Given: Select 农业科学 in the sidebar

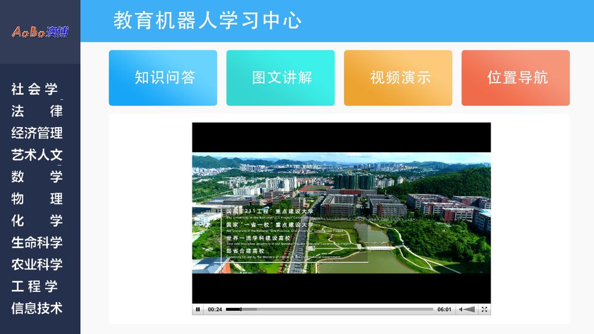Looking at the screenshot, I should (37, 264).
